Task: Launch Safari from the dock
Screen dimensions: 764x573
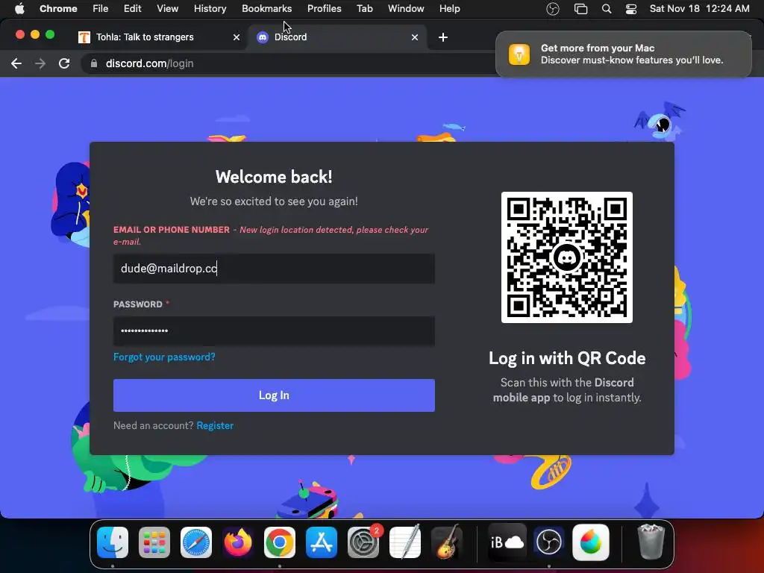Action: (196, 542)
